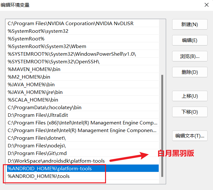Select D:\Program Files\nodejs\ entry

point(82,146)
